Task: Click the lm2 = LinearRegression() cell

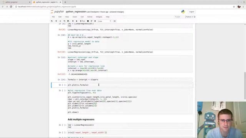Action: coord(130,126)
